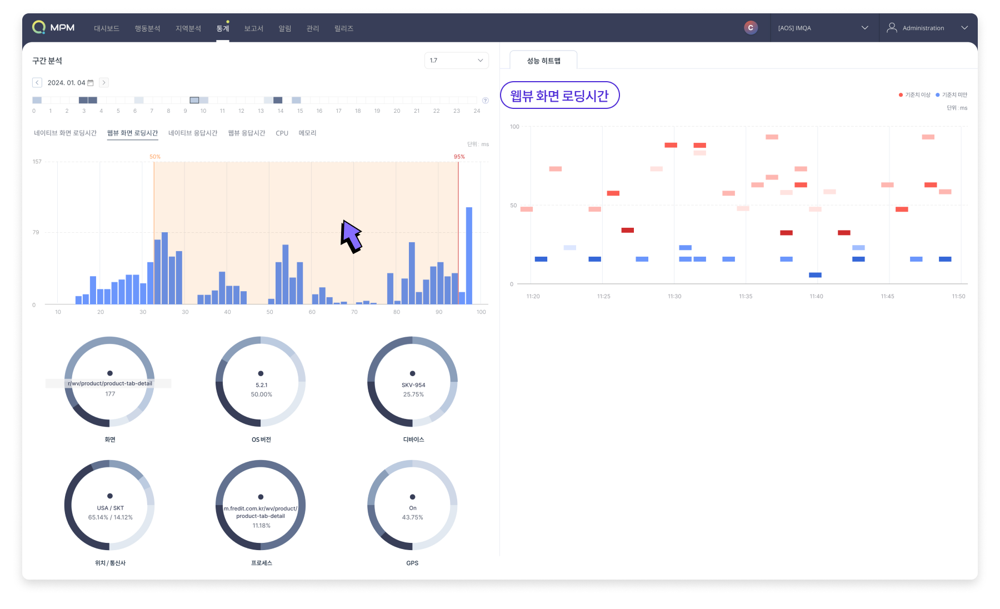Go to the 관리 menu
This screenshot has width=1000, height=609.
pos(313,28)
